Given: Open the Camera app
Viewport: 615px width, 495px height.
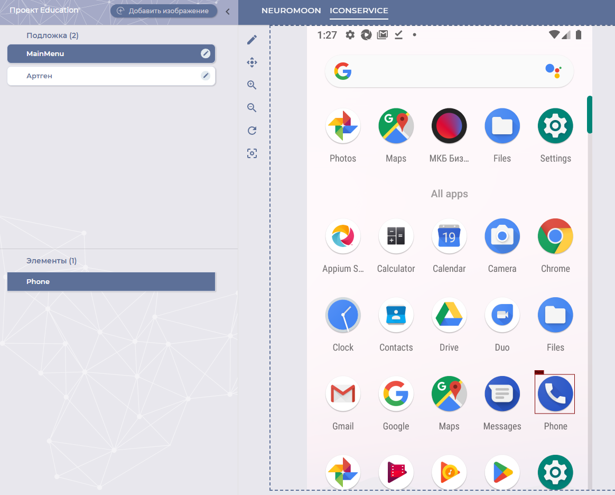Looking at the screenshot, I should tap(502, 236).
